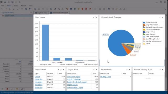Switch to the Windows Event Report tab

tap(59, 13)
